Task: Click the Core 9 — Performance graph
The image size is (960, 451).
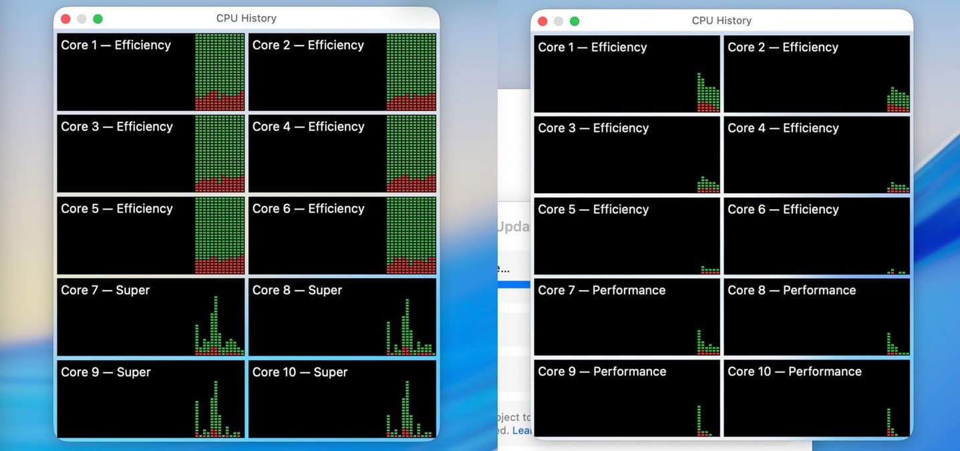Action: tap(627, 398)
